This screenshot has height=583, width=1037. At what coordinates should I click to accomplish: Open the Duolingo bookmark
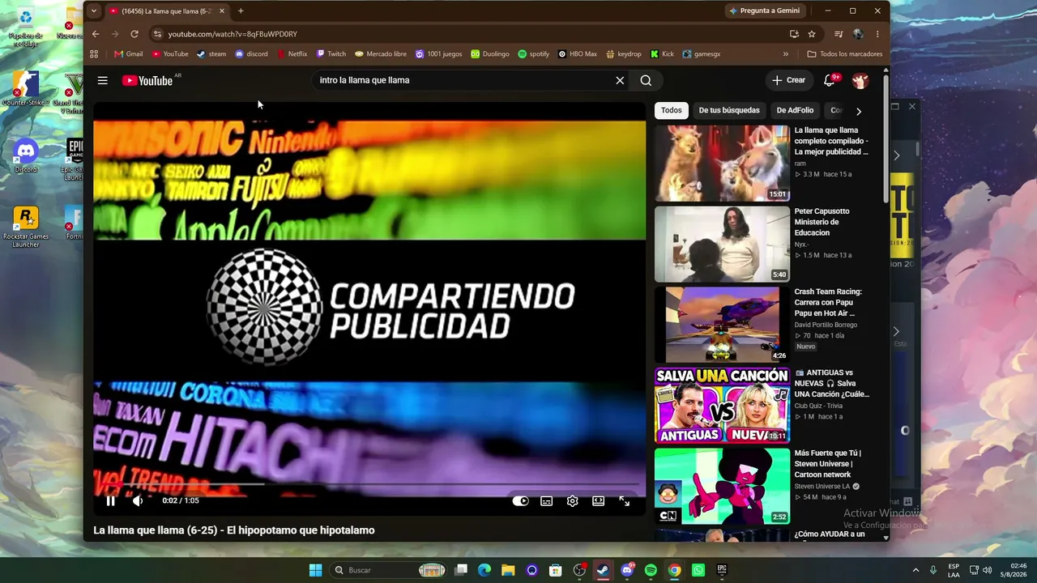tap(490, 54)
